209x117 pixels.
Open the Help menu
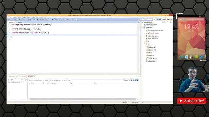click(45, 17)
